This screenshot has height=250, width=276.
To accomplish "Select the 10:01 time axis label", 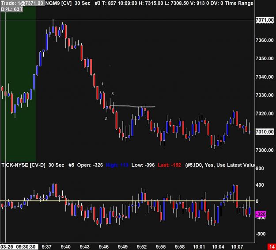I will pyautogui.click(x=199, y=246).
